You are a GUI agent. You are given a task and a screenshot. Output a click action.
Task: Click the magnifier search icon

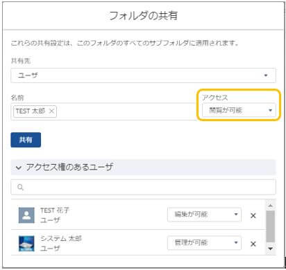click(x=20, y=187)
